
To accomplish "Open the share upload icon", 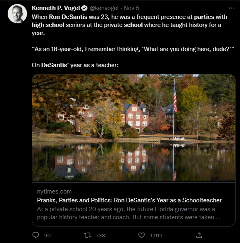I will pos(199,235).
